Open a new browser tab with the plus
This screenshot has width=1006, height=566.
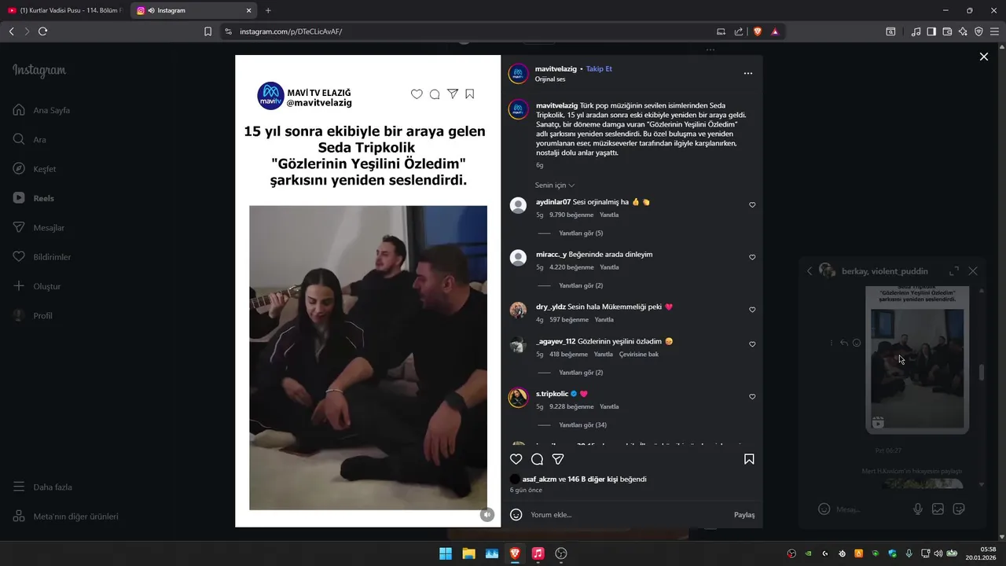(x=268, y=10)
